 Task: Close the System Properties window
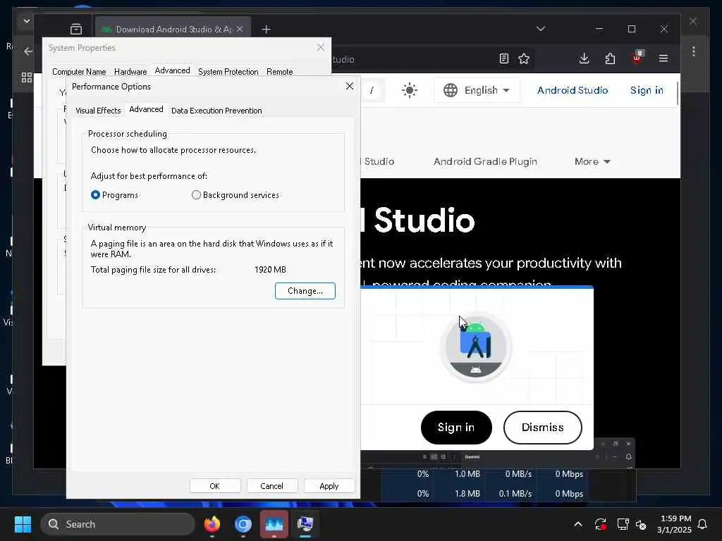point(321,47)
